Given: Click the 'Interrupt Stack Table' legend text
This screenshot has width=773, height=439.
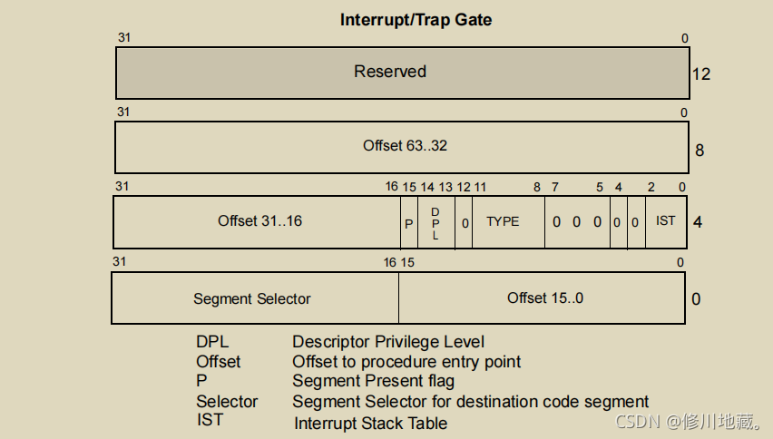Looking at the screenshot, I should (371, 424).
